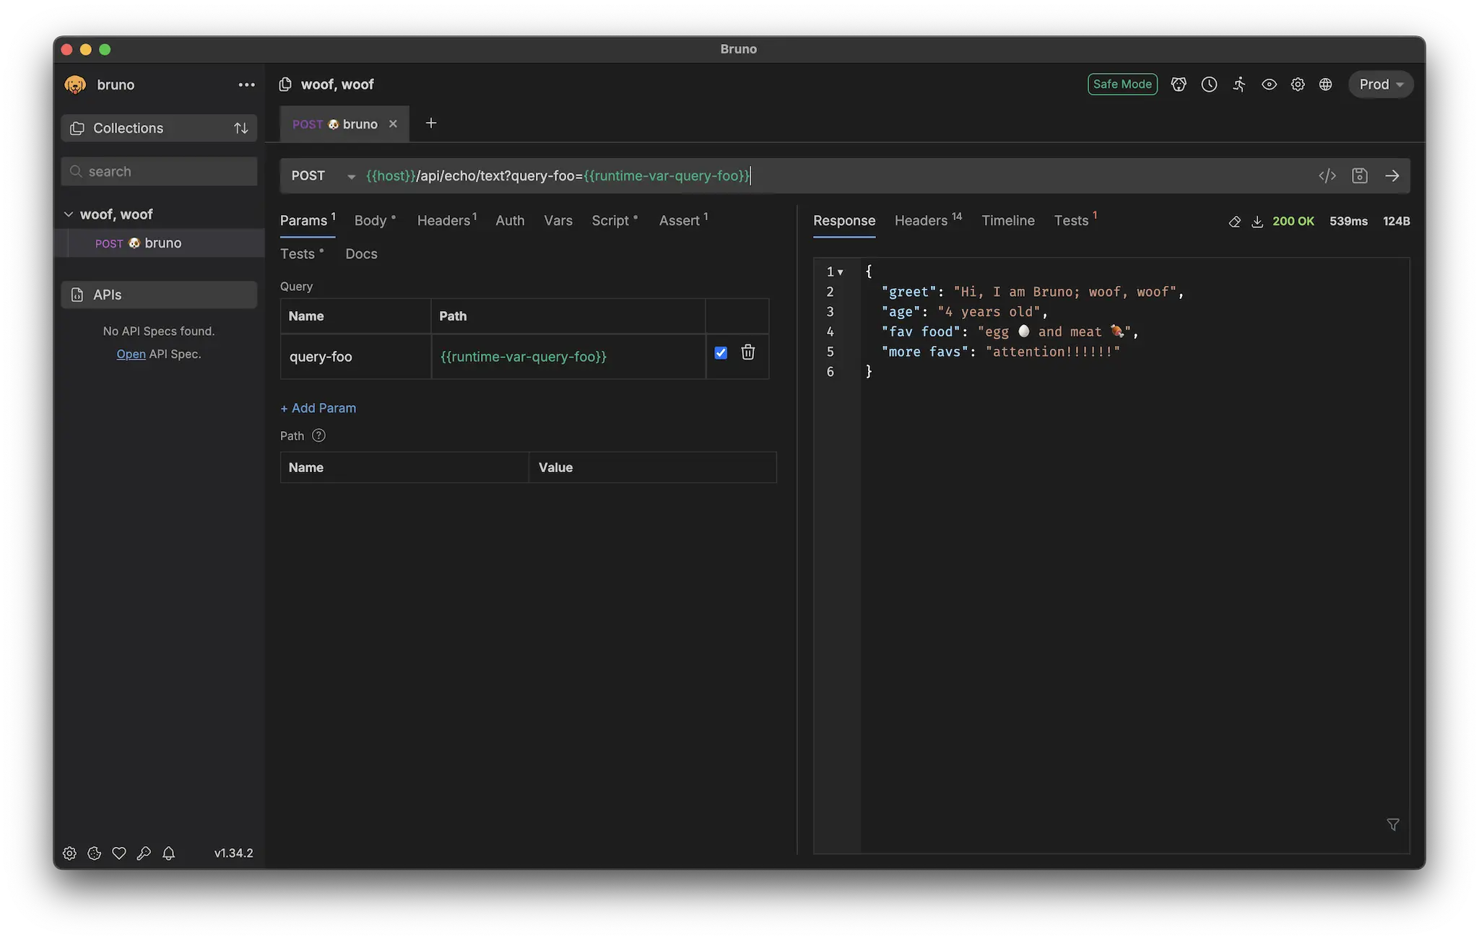Switch to the Body tab
The image size is (1479, 940).
pos(370,221)
